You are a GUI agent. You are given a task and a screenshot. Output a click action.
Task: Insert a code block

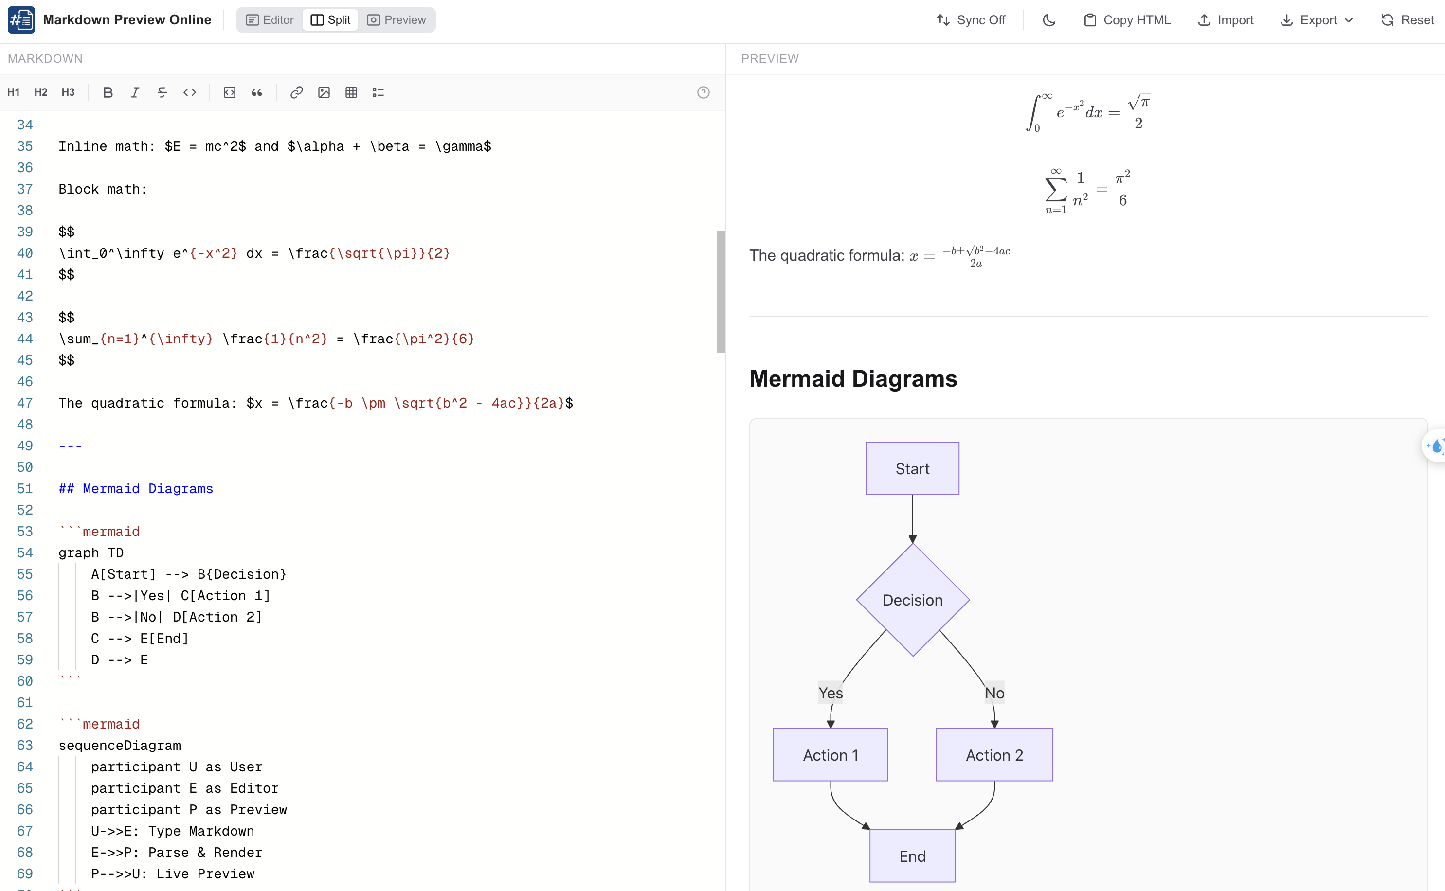coord(230,92)
